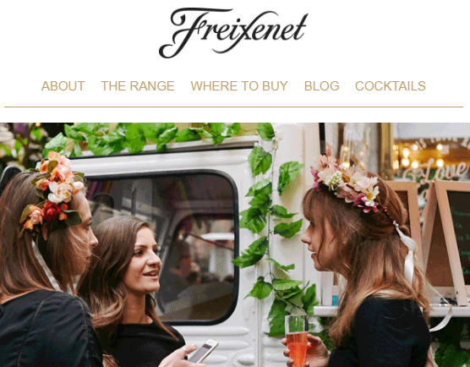Click the leafy garland atop the van roof
This screenshot has width=470, height=367.
point(144,140)
